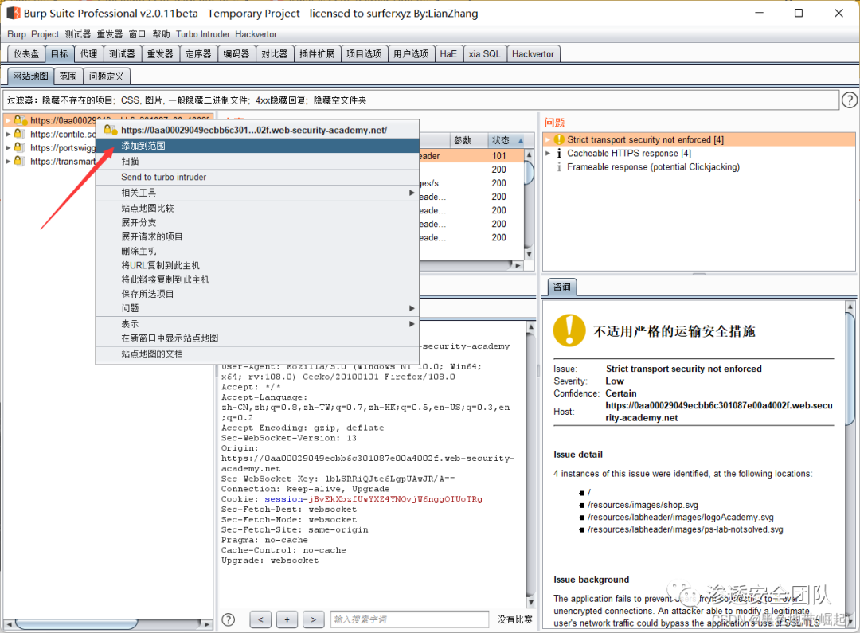Open the 表示 submenu in context menu
Viewport: 860px width, 633px height.
click(x=257, y=324)
